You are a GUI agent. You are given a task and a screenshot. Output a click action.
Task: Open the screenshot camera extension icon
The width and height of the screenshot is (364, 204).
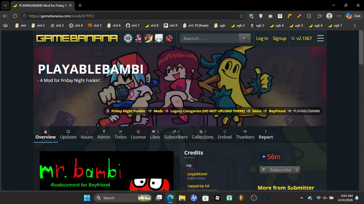(x=270, y=16)
